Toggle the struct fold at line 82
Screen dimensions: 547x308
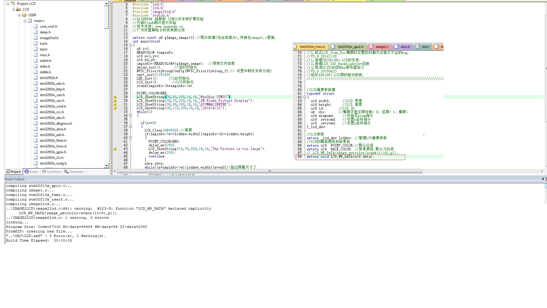click(305, 97)
